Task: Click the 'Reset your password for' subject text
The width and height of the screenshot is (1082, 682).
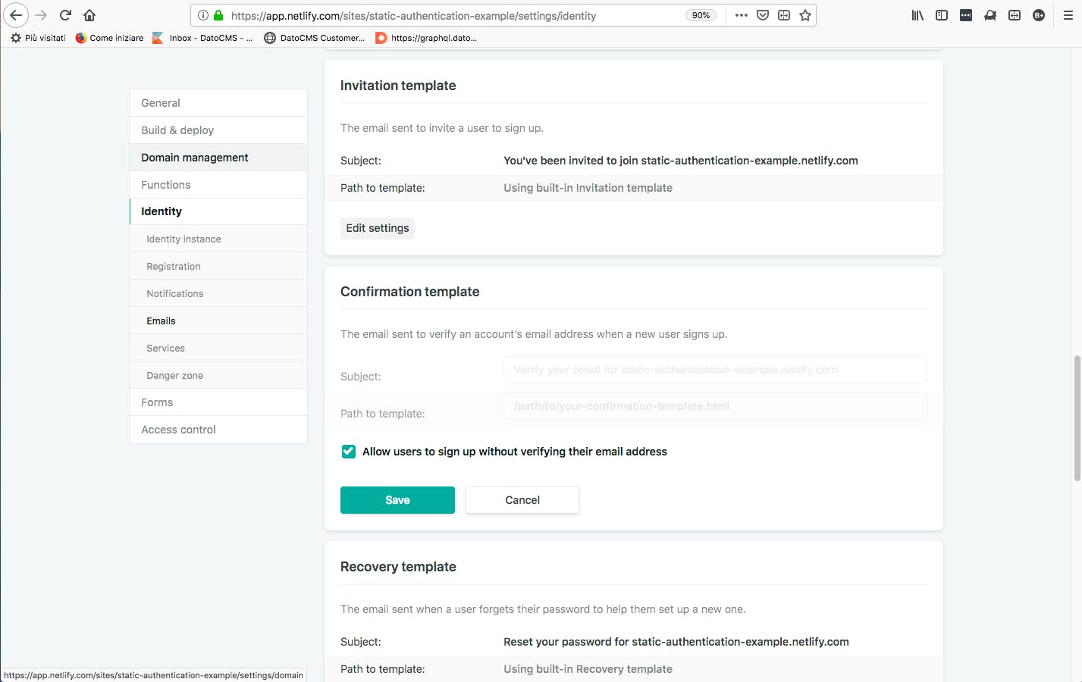Action: 676,642
